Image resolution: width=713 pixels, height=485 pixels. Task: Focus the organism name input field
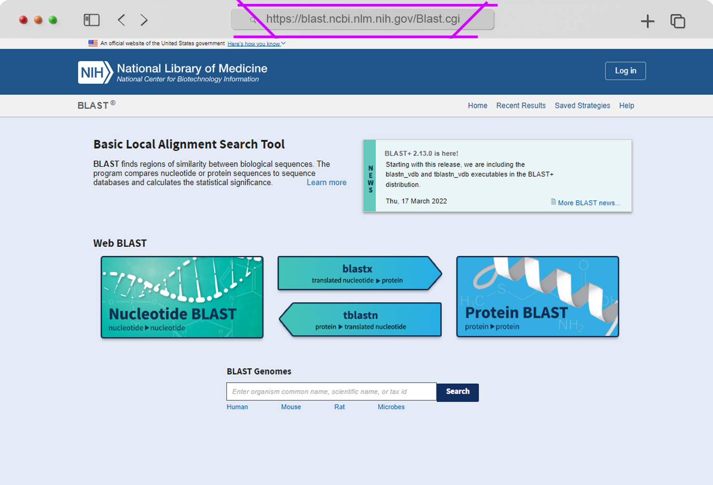(x=331, y=392)
